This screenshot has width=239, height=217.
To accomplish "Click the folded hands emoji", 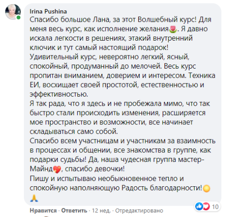I will (34, 198).
